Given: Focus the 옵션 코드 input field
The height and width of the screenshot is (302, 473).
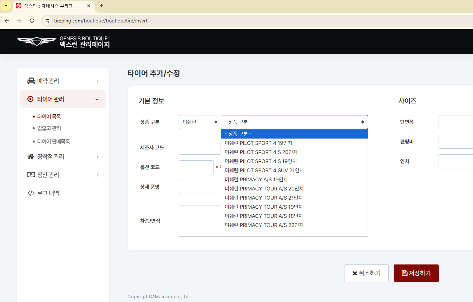Looking at the screenshot, I should tap(196, 167).
